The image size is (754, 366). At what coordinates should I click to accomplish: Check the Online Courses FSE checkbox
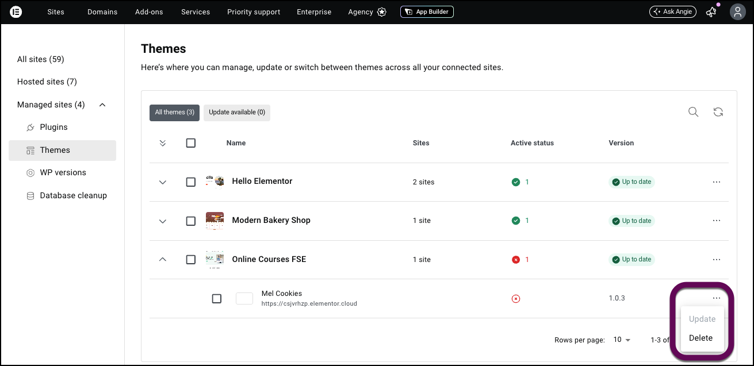point(191,260)
